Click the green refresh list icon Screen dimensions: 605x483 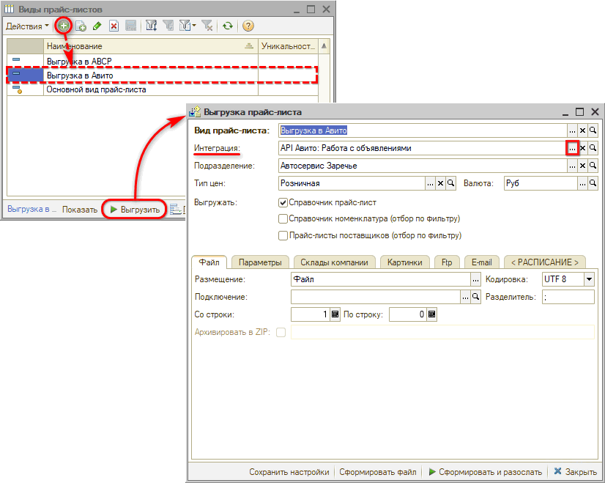click(x=229, y=26)
